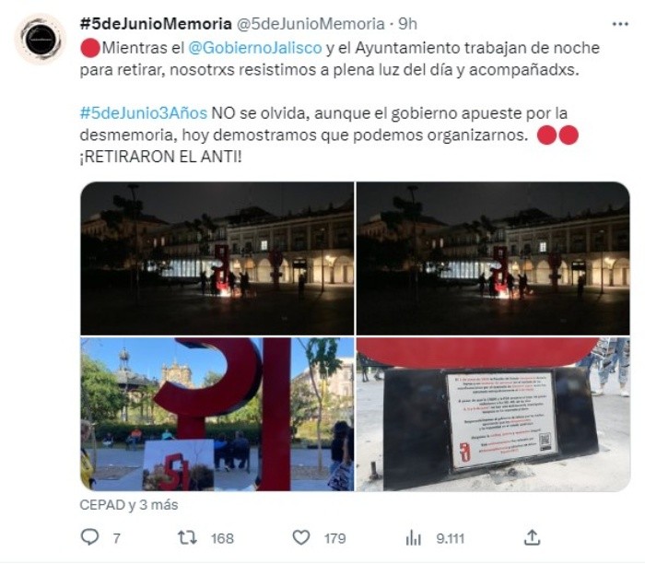The height and width of the screenshot is (564, 645).
Task: Like the tweet with heart icon
Action: pyautogui.click(x=301, y=537)
